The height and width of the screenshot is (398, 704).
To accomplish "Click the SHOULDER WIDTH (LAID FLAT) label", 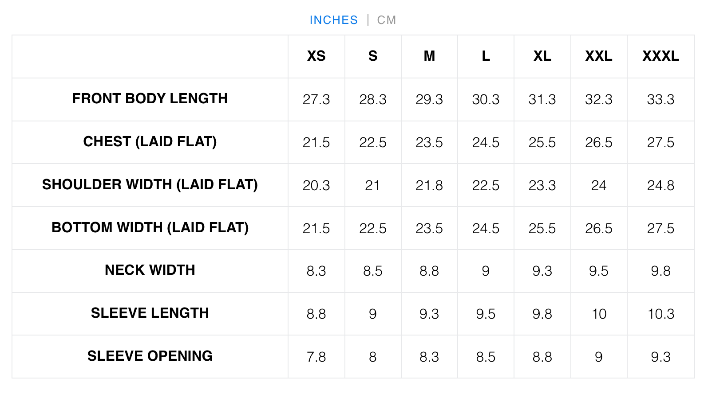I will [150, 184].
